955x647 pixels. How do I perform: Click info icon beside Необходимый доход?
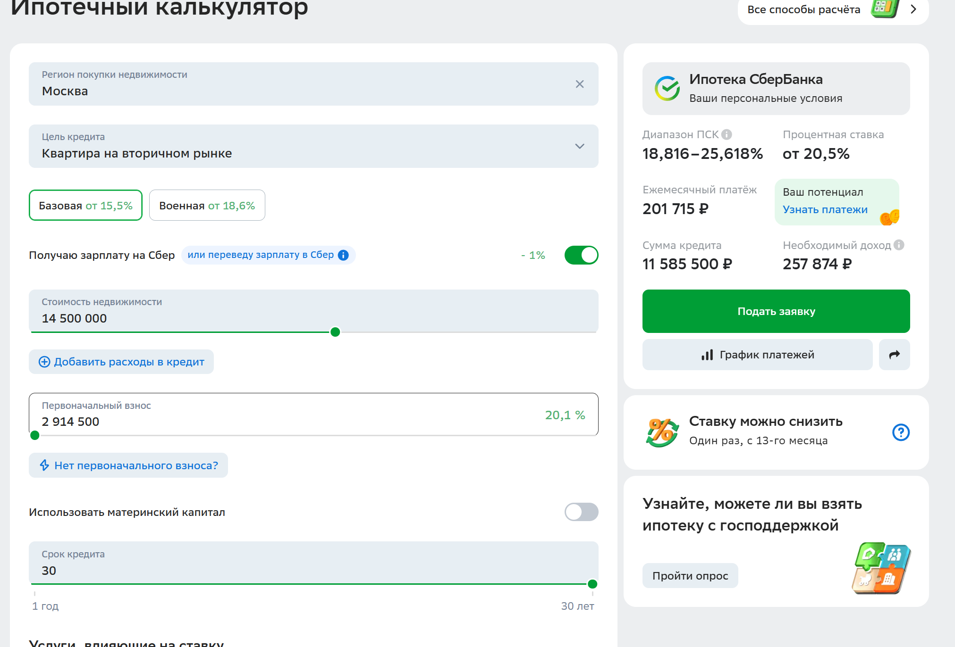coord(899,245)
